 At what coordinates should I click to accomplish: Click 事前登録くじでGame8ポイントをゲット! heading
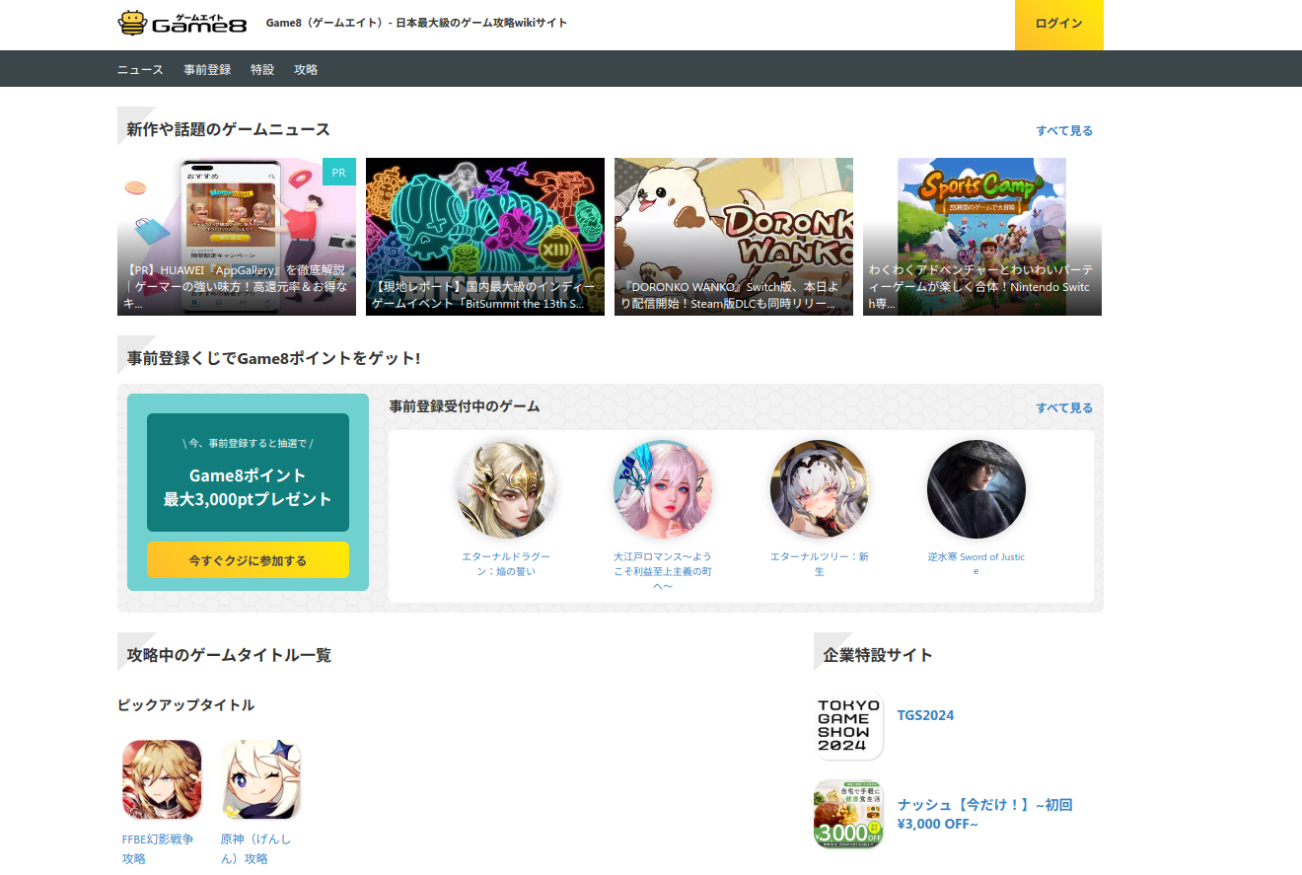[x=274, y=358]
